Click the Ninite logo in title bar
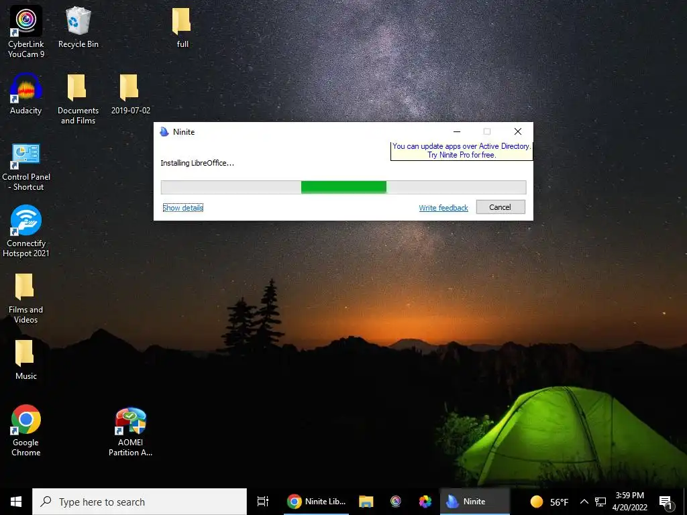687x515 pixels. click(164, 132)
